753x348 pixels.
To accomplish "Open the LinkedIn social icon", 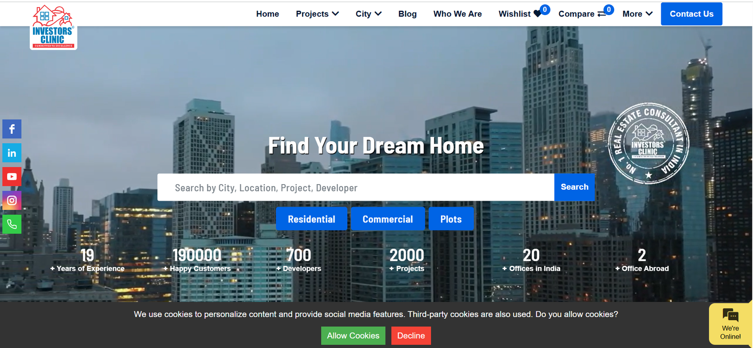I will 12,153.
